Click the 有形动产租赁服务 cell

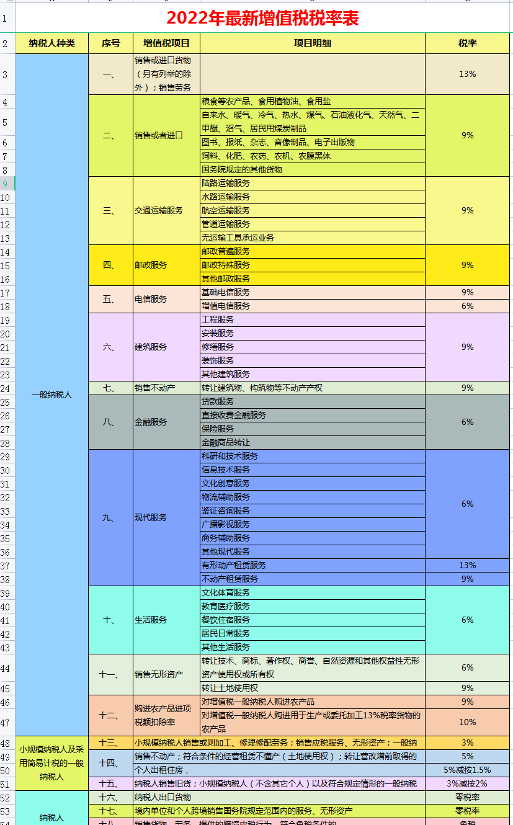coord(312,565)
